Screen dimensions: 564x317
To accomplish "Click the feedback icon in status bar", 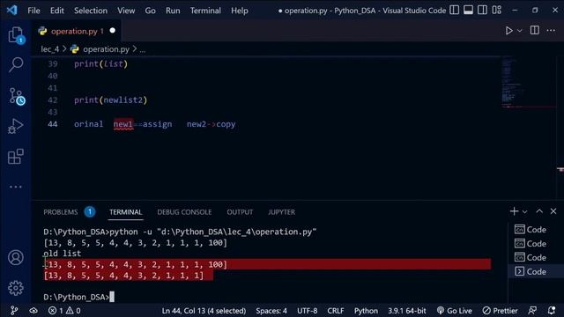I will pos(532,311).
